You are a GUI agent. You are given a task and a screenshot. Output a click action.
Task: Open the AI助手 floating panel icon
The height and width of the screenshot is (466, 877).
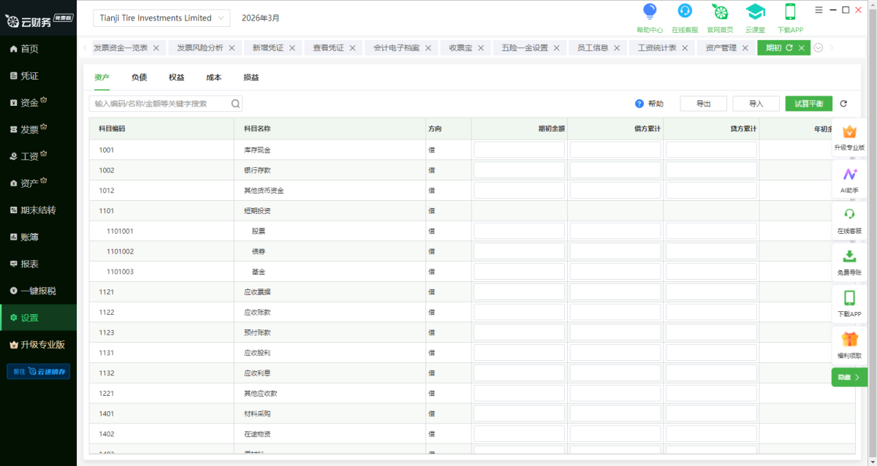849,175
